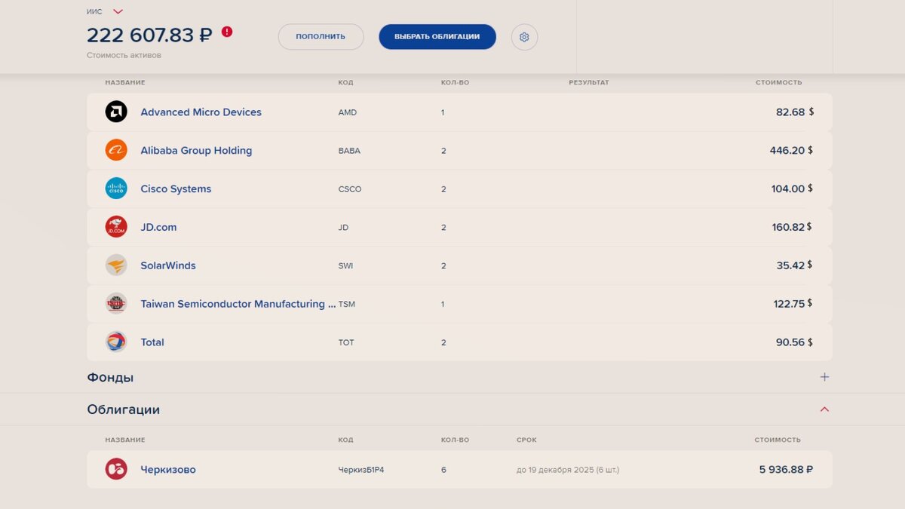Click the 82.68 $ value
905x509 pixels.
(x=795, y=112)
